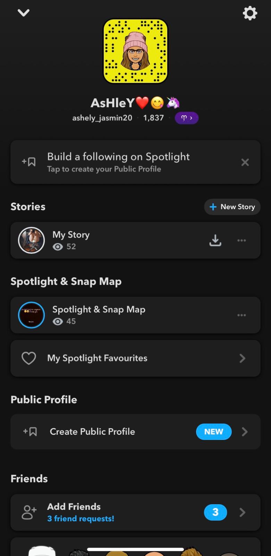Viewport: 271px width, 556px height.
Task: Open the purple Aries zodiac badge
Action: point(186,118)
